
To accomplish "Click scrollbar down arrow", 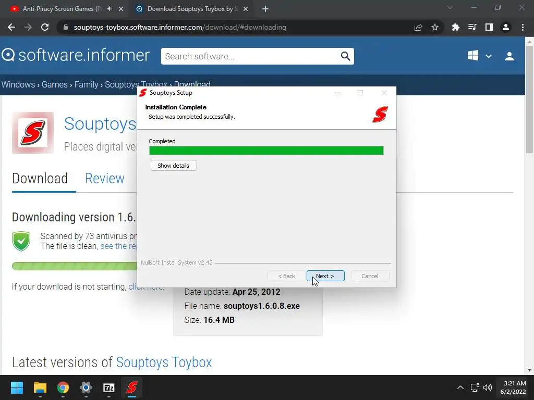I will tap(529, 370).
